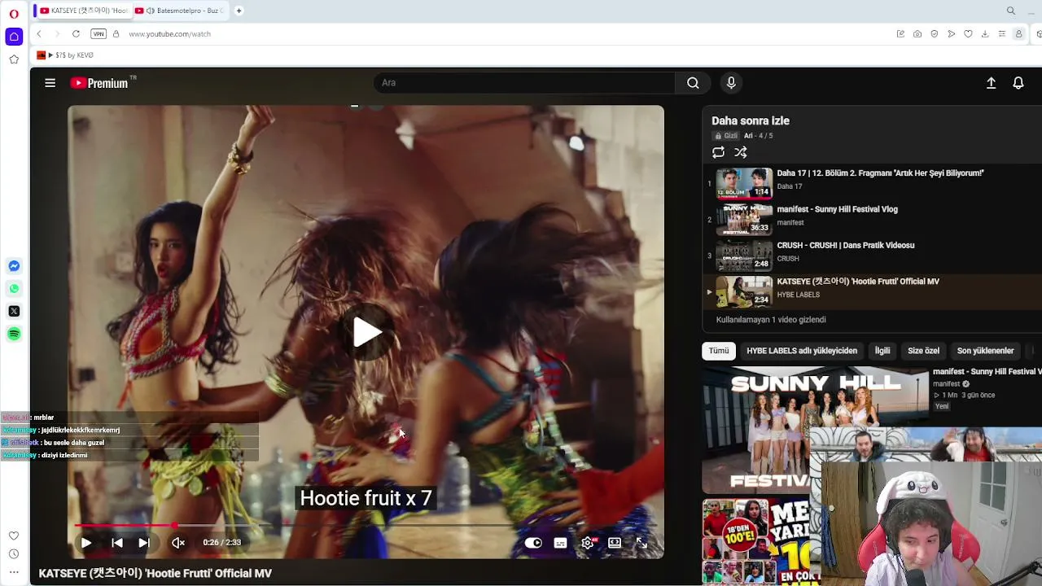Open a new browser tab with plus
Screen dimensions: 1042x586
(239, 11)
